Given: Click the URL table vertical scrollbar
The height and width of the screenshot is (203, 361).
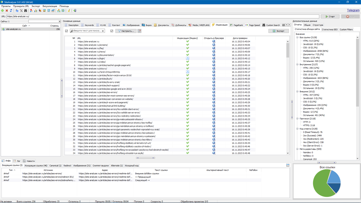Looking at the screenshot, I should coord(288,97).
